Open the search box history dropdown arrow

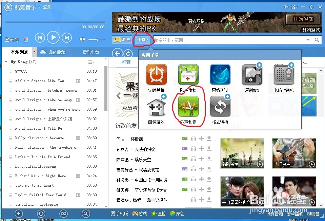[308, 40]
